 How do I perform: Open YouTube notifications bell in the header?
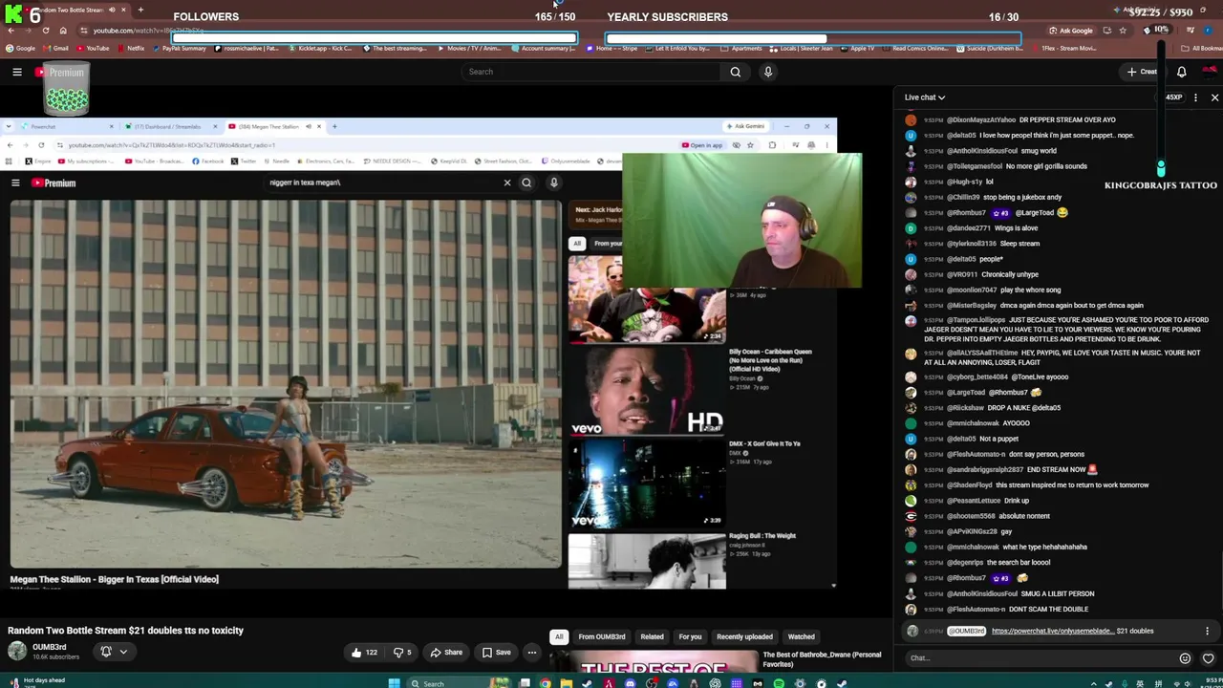(1181, 72)
